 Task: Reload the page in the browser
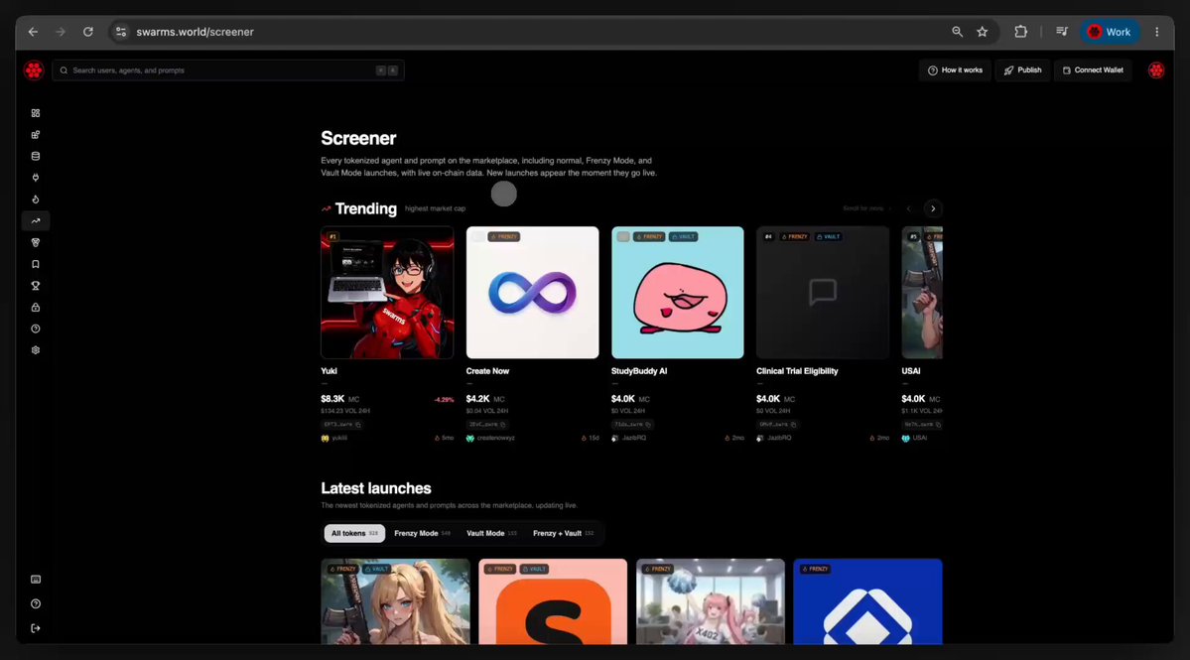(88, 32)
